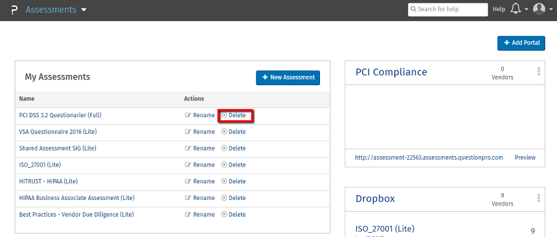Expand the Assessments dropdown in header

pos(84,10)
